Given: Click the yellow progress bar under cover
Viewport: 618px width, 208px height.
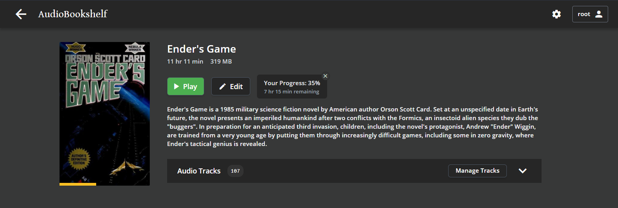Looking at the screenshot, I should (78, 184).
